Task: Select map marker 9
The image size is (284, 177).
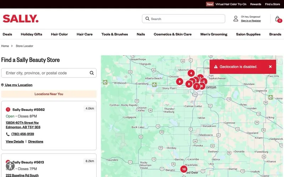Action: pyautogui.click(x=180, y=82)
